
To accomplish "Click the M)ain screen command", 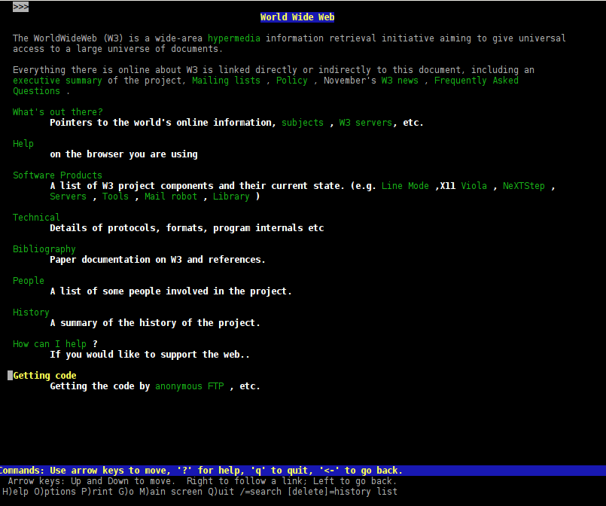I will [x=171, y=492].
